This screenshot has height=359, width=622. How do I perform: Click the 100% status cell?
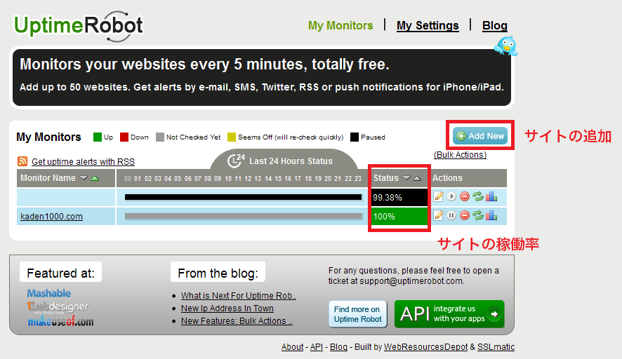(x=399, y=217)
